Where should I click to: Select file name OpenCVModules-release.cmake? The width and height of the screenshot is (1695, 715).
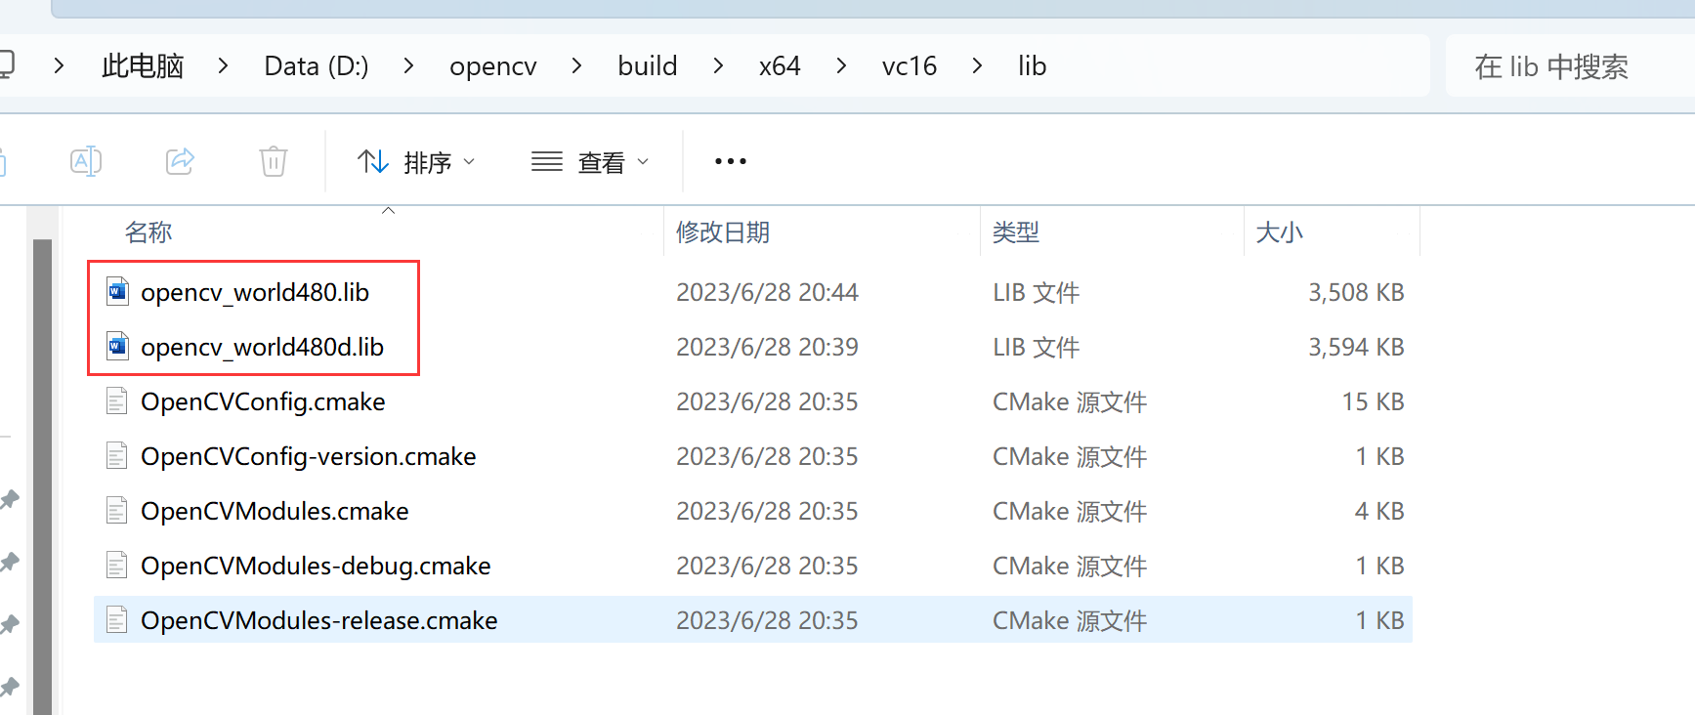319,620
